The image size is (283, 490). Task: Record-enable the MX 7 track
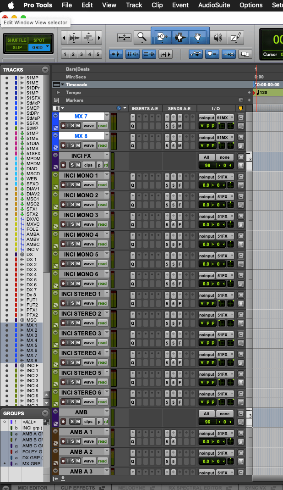click(63, 126)
